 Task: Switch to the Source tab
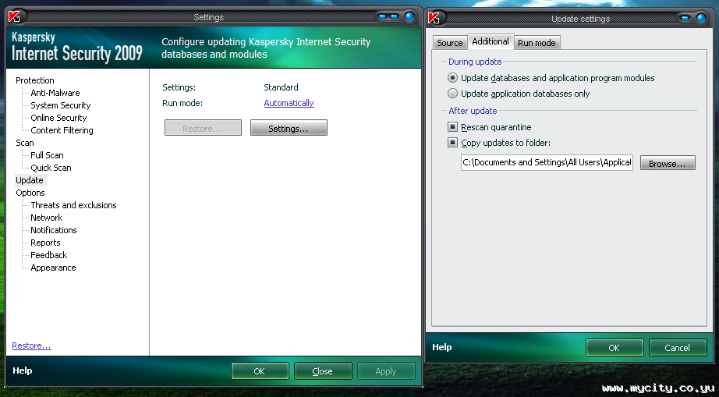click(449, 43)
